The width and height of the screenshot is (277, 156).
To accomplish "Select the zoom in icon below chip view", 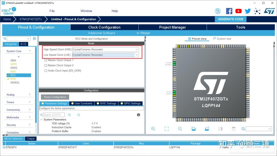I will pos(153,129).
